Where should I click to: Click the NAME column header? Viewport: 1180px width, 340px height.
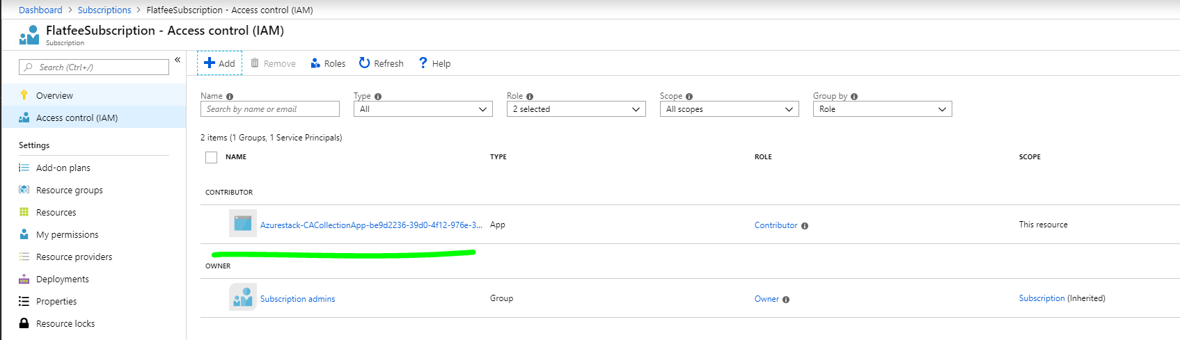[x=236, y=157]
